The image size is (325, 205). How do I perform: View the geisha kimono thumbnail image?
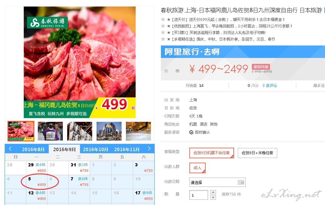click(50, 131)
